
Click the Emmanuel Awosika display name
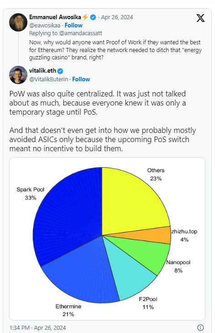(55, 17)
